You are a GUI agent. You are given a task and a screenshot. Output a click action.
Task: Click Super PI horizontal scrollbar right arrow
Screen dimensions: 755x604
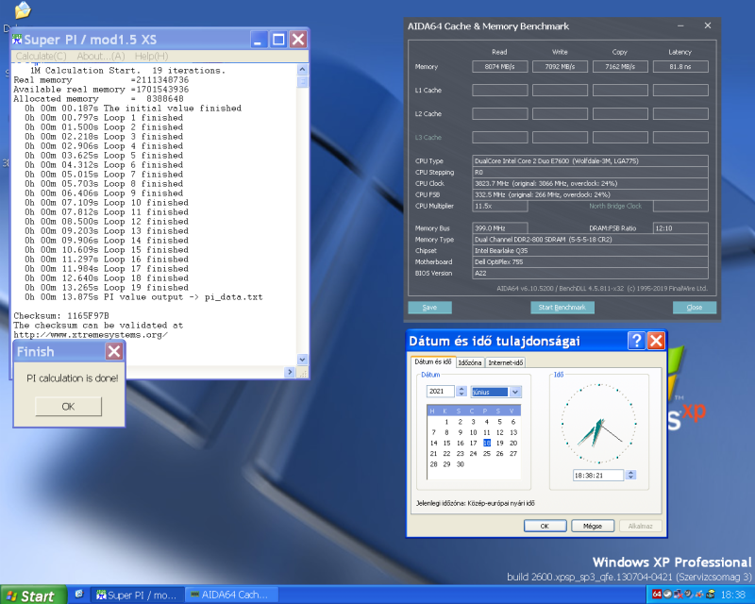[290, 372]
